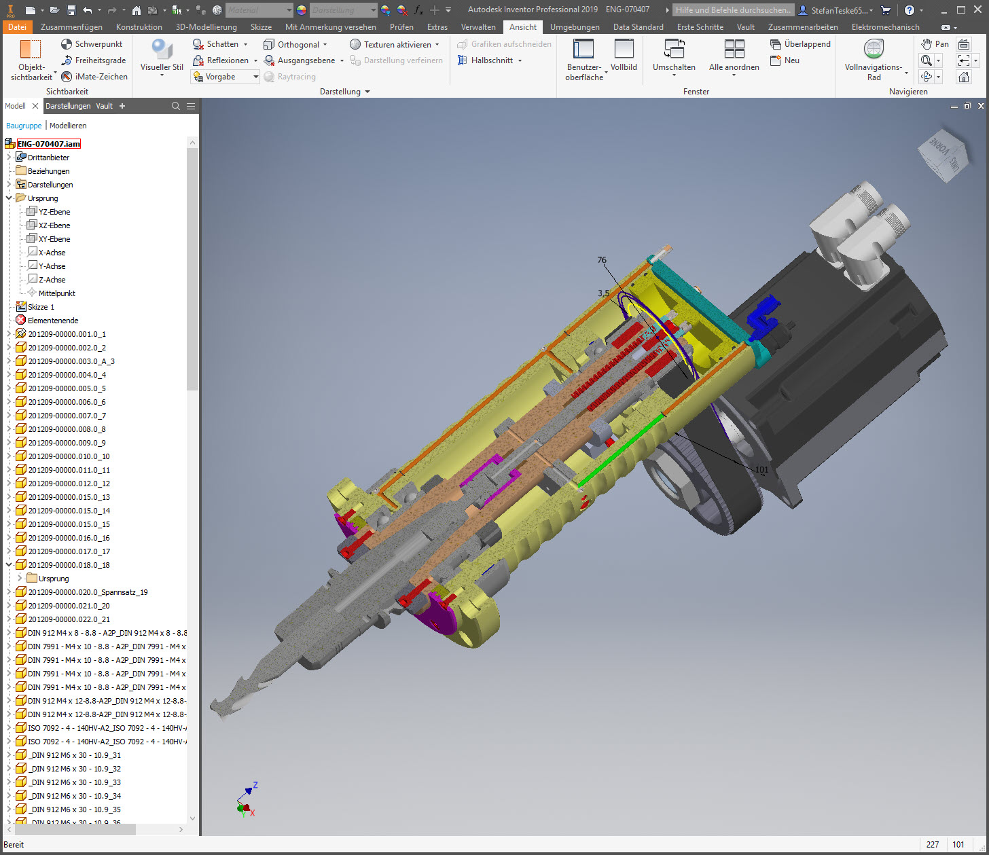Screen dimensions: 989x855
Task: Activate the Pan hand tool
Action: pos(935,44)
